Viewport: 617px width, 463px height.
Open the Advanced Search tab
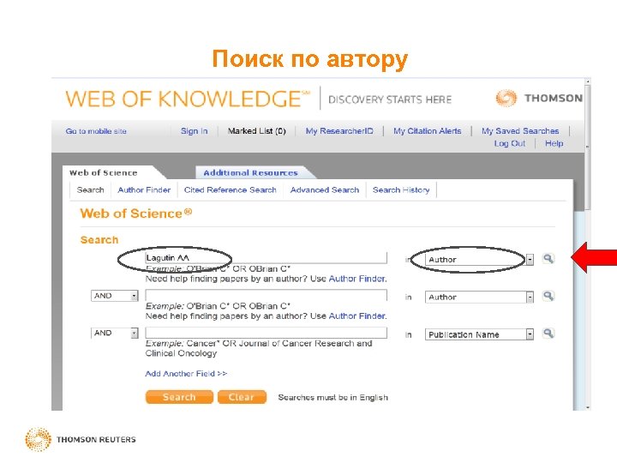click(325, 189)
